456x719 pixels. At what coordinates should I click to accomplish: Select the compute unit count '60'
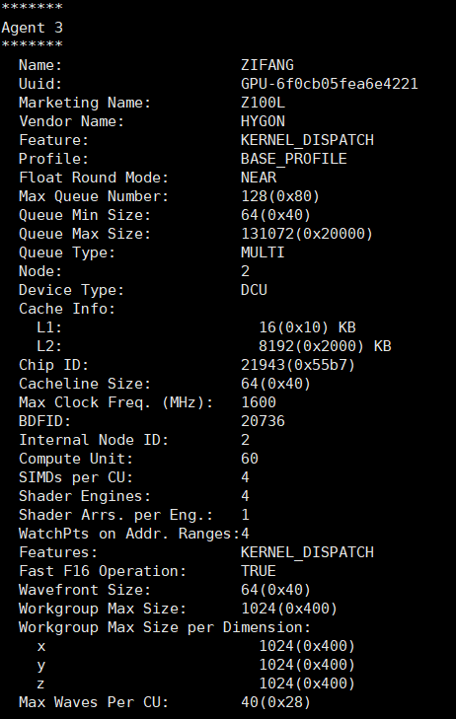(x=250, y=459)
